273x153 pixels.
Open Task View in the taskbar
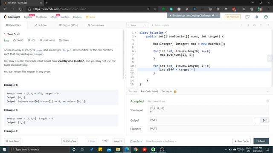[x=82, y=149]
